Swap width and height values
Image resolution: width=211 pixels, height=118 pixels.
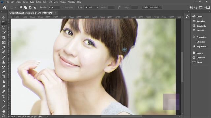click(x=119, y=7)
